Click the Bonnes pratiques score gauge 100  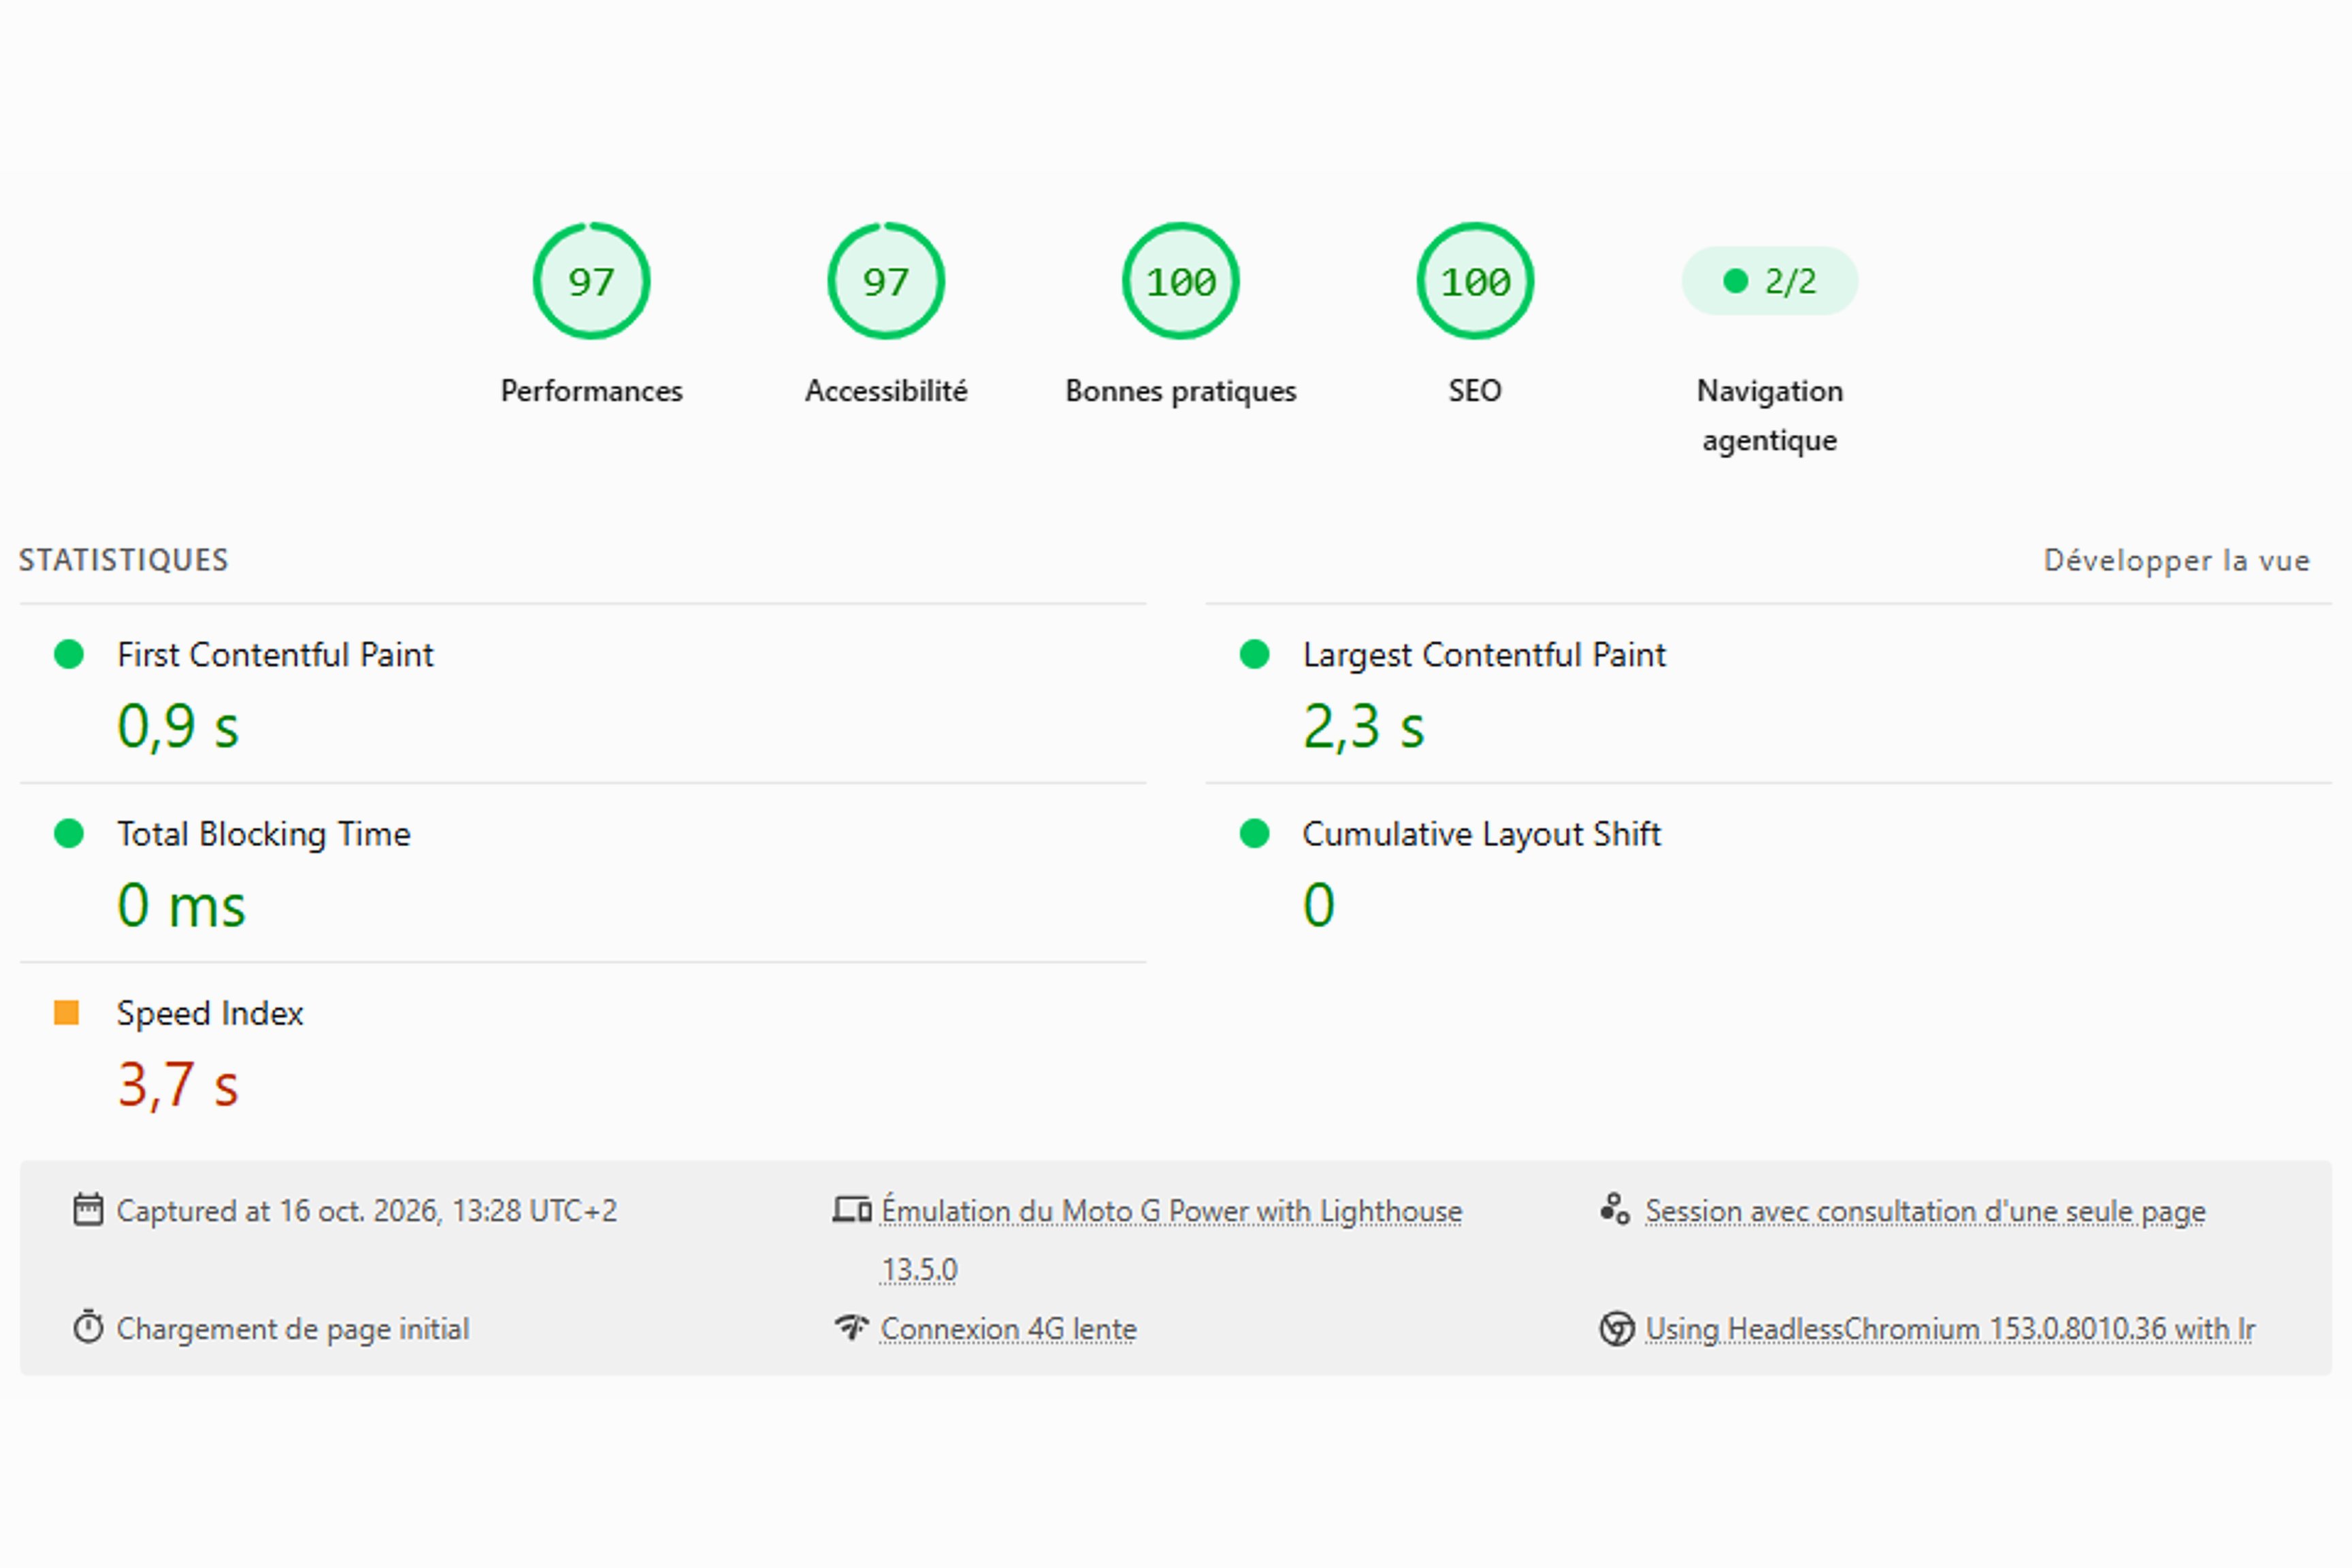point(1181,281)
